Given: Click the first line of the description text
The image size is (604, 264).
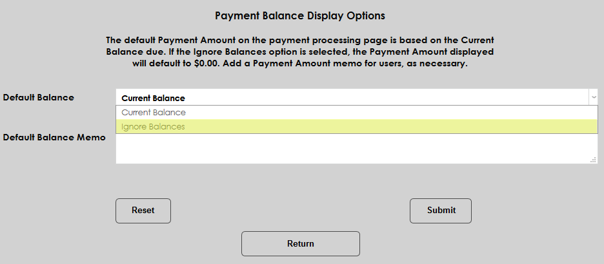Looking at the screenshot, I should pyautogui.click(x=299, y=40).
